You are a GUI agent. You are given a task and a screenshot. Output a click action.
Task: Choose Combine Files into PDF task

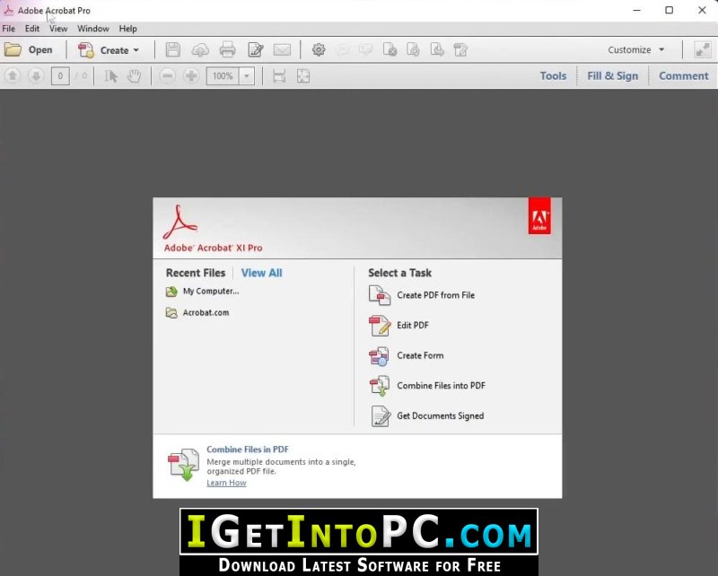point(441,386)
